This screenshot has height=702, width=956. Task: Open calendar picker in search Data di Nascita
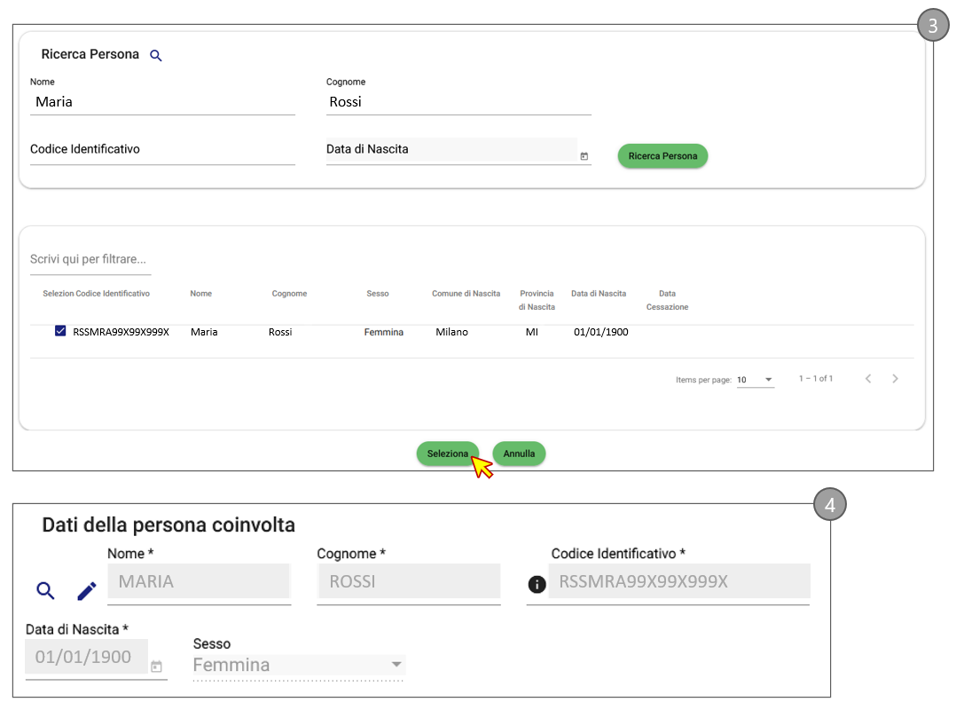point(584,156)
